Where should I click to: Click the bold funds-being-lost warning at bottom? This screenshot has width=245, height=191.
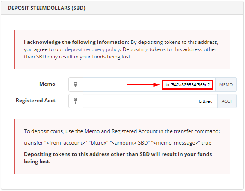point(118,158)
